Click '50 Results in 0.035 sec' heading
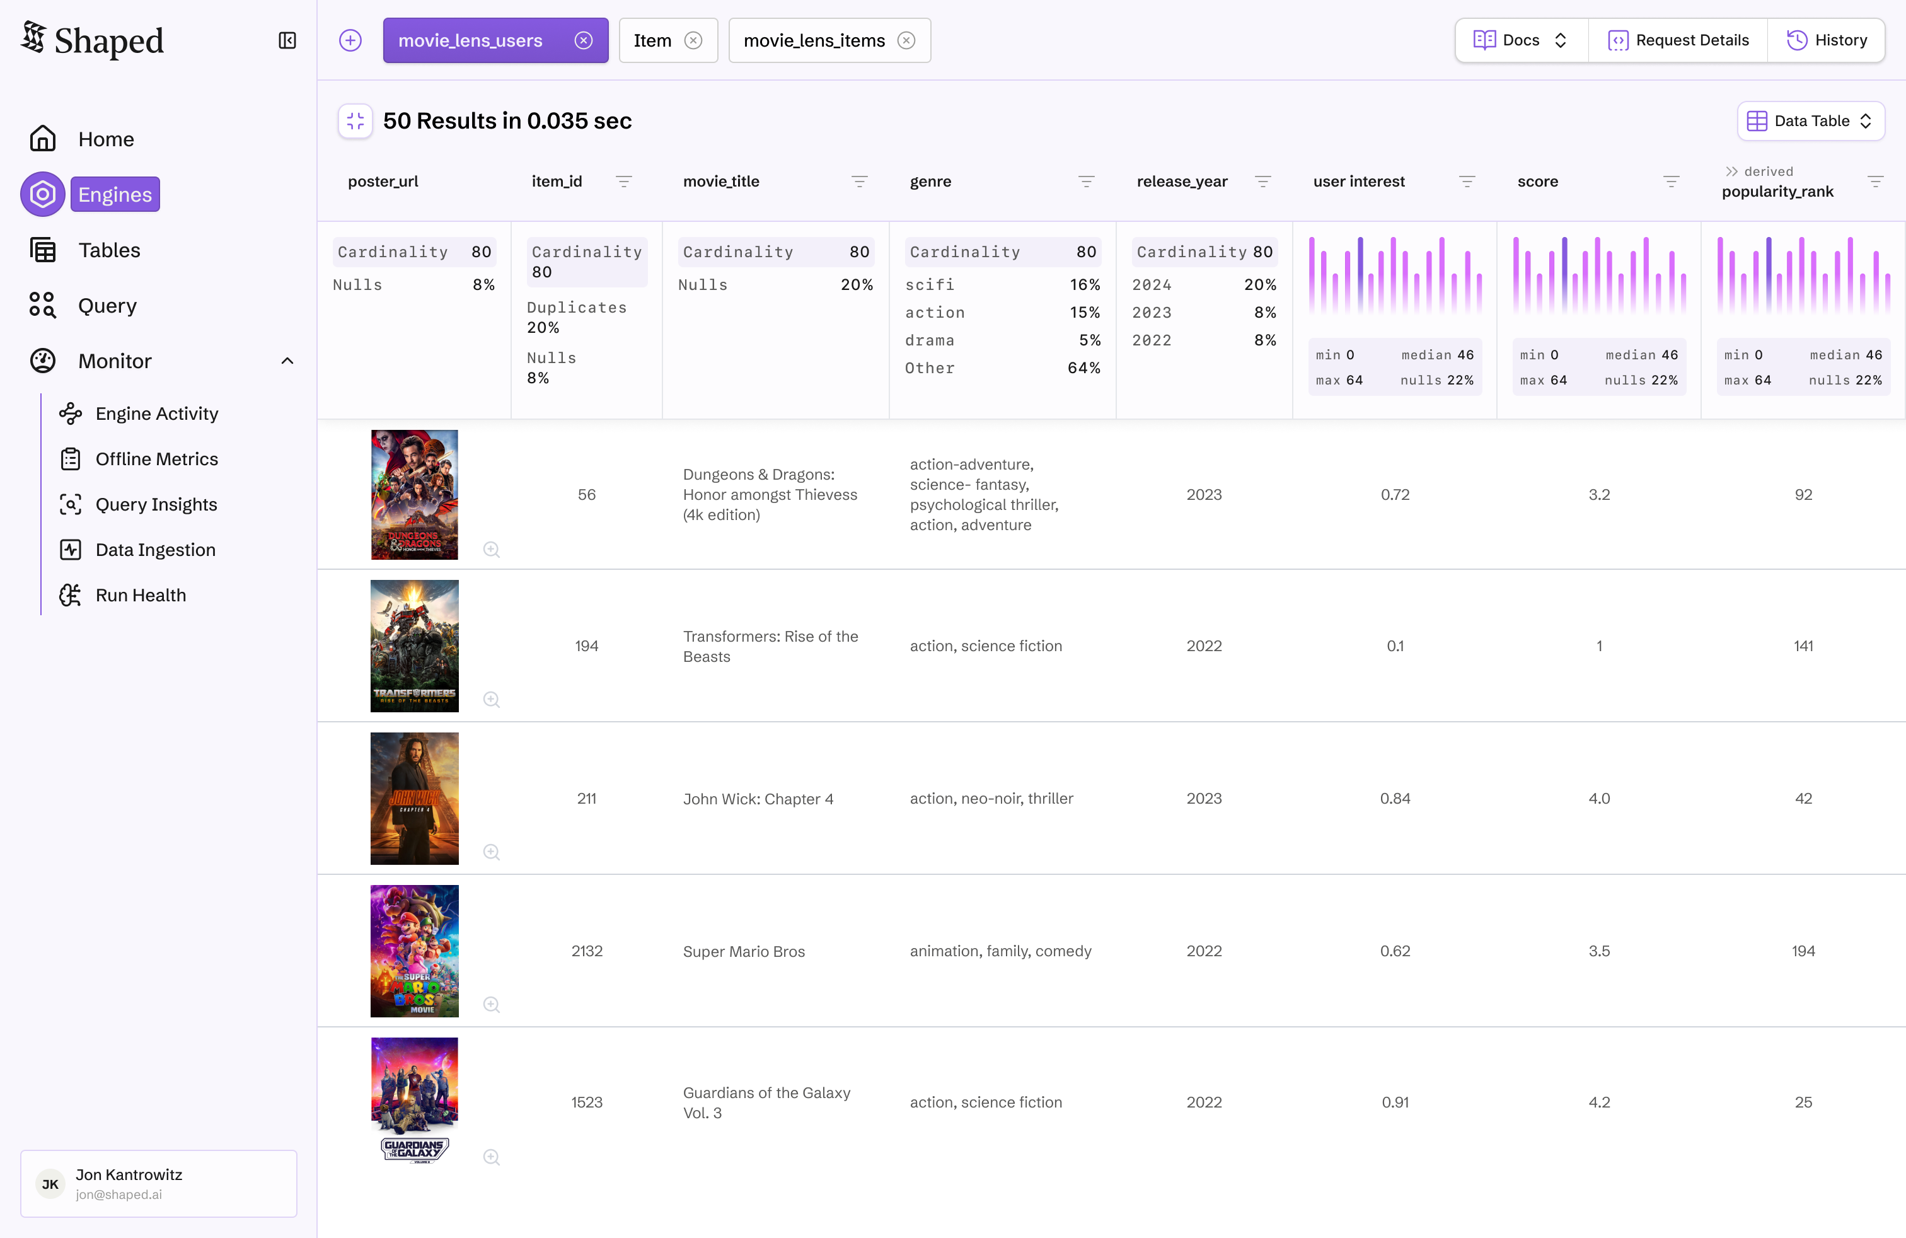1906x1238 pixels. (507, 121)
